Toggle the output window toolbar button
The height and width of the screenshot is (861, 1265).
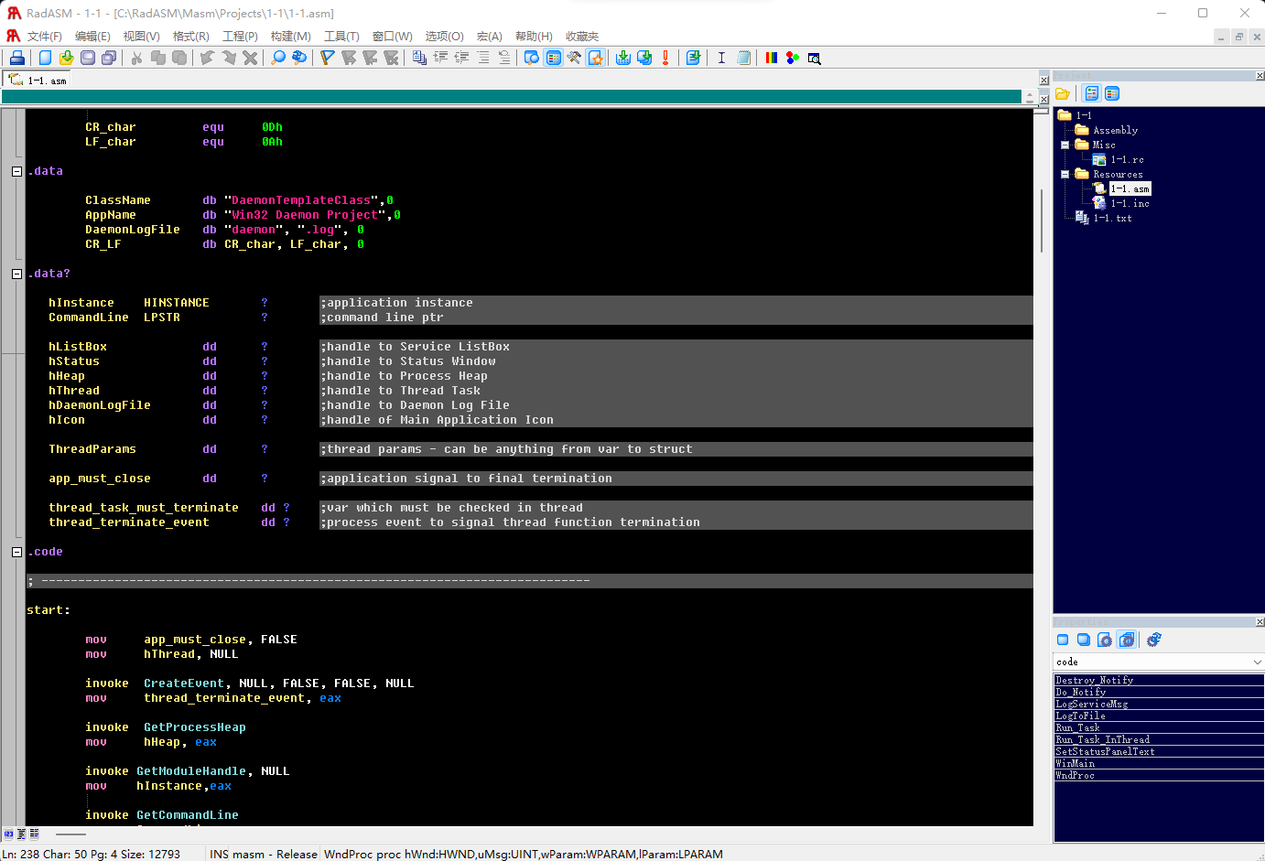click(x=532, y=58)
